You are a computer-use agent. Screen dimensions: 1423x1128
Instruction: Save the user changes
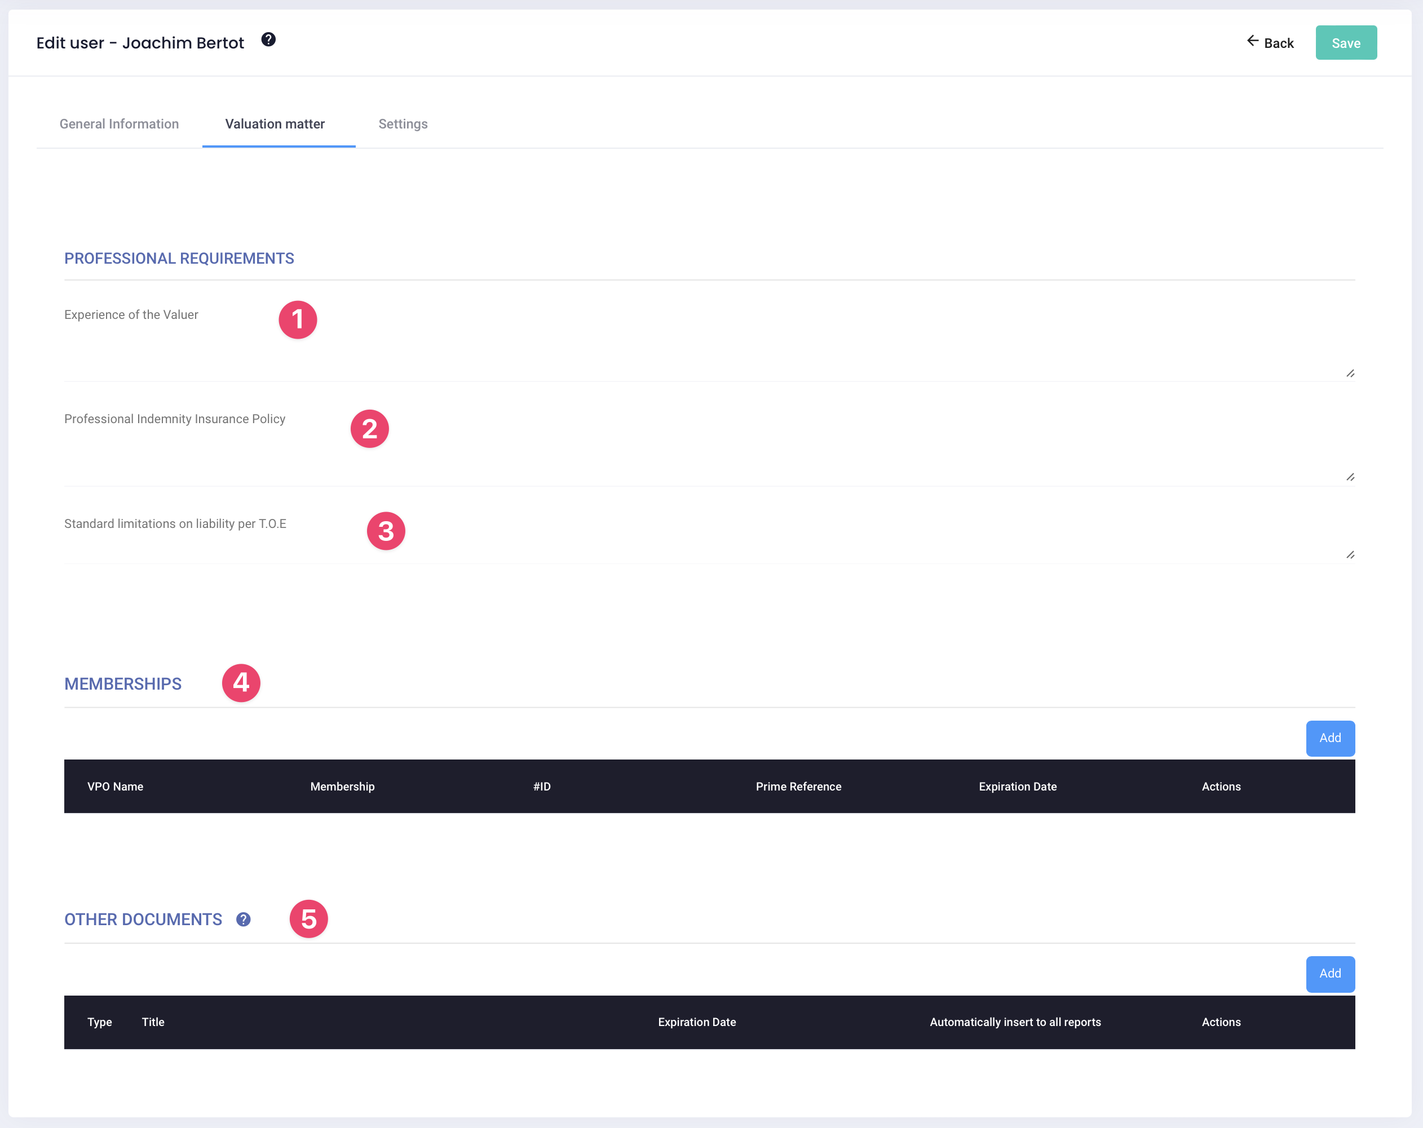1345,43
